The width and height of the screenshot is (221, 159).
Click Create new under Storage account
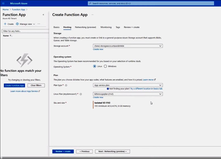[98, 49]
